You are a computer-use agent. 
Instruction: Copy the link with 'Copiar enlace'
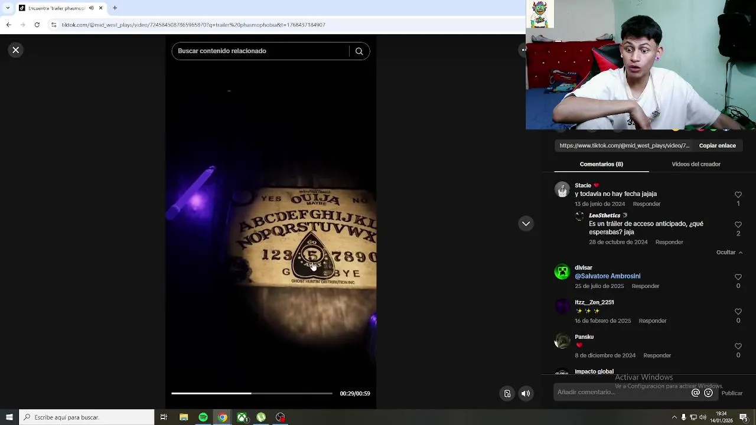point(717,146)
